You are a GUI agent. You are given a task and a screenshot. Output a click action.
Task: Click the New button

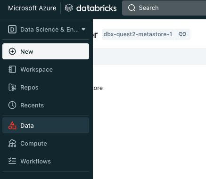[46, 51]
